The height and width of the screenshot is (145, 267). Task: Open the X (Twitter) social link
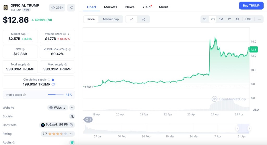pyautogui.click(x=72, y=116)
